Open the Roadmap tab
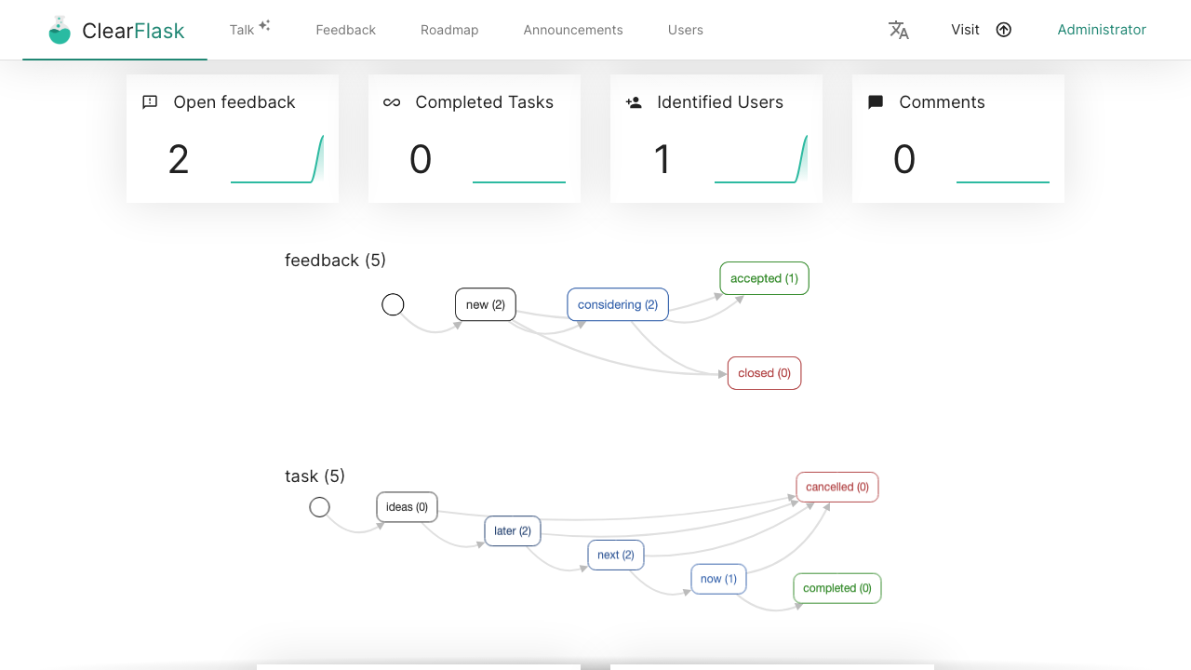 click(x=449, y=30)
